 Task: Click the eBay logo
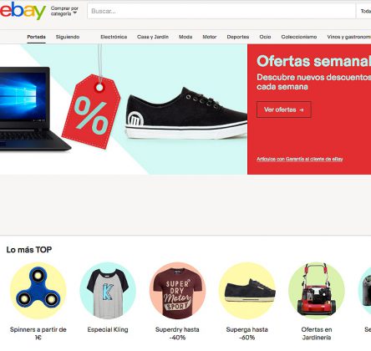23,11
